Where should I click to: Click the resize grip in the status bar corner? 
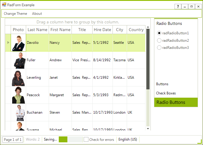point(199,141)
